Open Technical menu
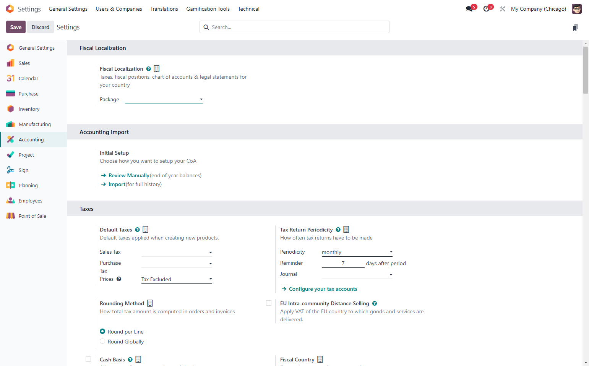589x366 pixels. (x=249, y=9)
